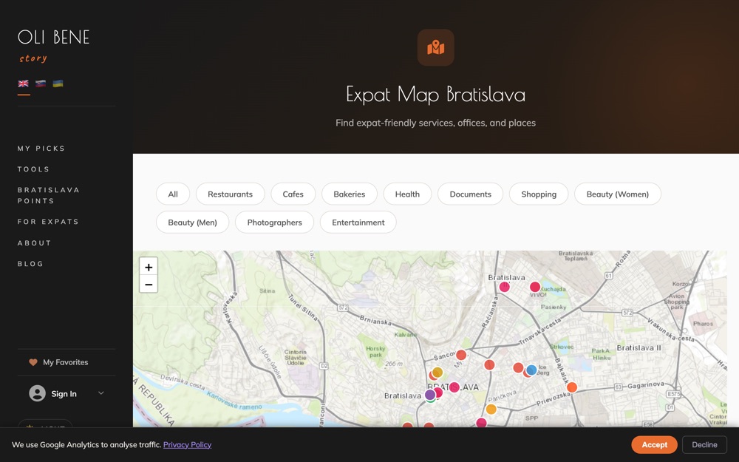
Task: Open the Blog page
Action: tap(30, 264)
